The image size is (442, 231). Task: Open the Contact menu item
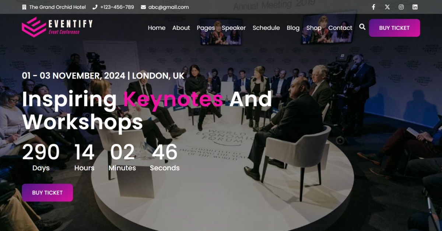click(x=340, y=28)
